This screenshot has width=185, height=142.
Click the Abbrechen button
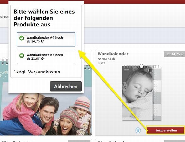(66, 86)
